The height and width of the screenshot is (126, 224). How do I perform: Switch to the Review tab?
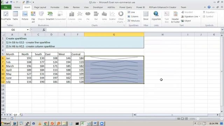coord(76,7)
